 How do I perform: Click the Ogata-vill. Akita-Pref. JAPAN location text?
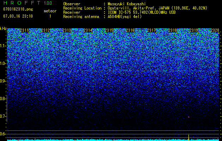(x=157, y=8)
